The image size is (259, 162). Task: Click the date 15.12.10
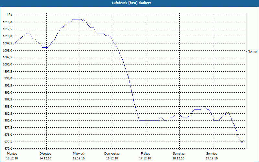point(79,158)
